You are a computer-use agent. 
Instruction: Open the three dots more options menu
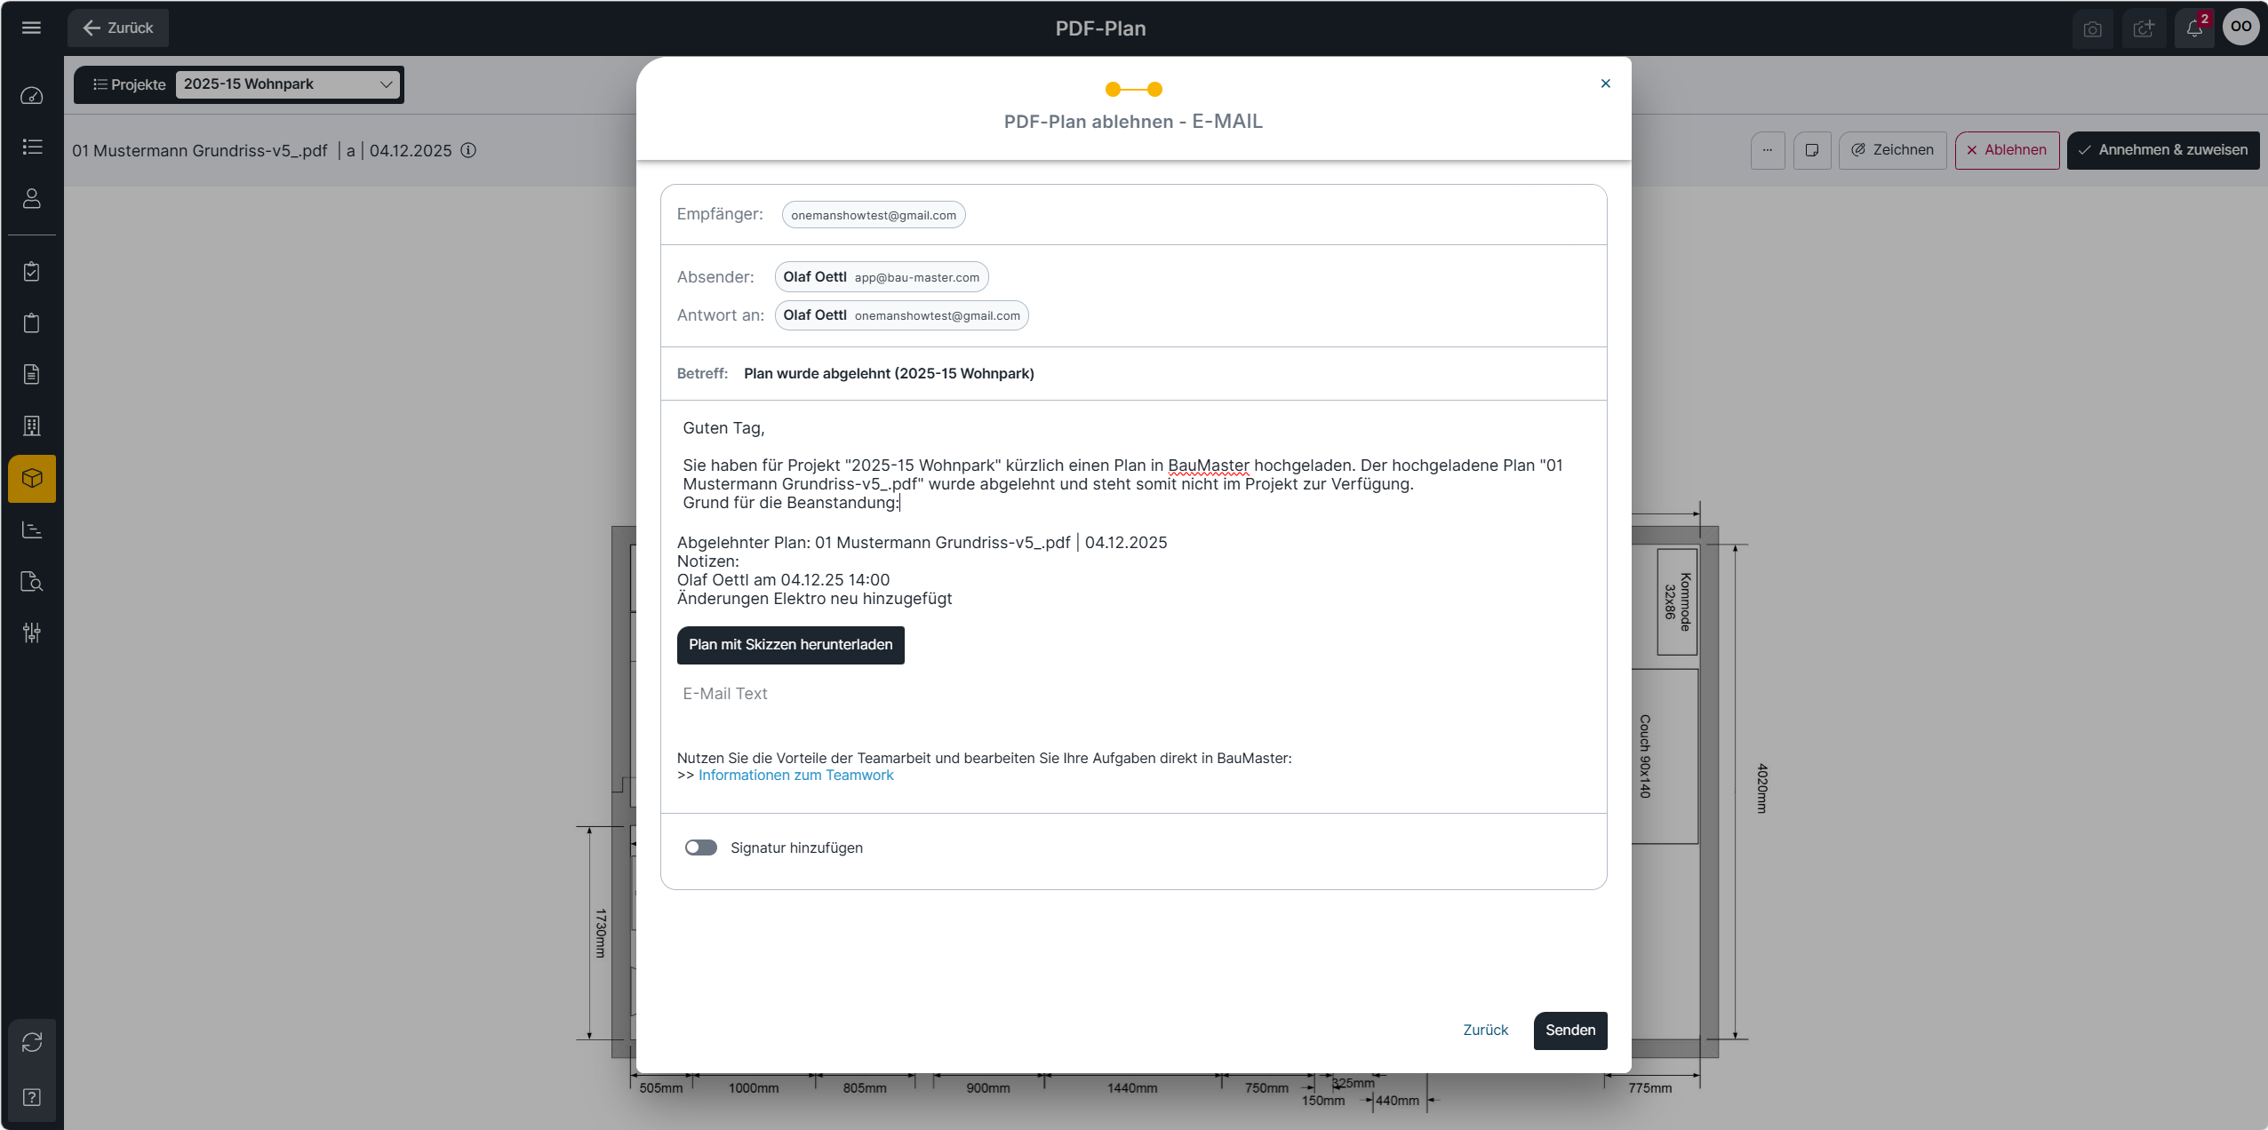[x=1768, y=150]
